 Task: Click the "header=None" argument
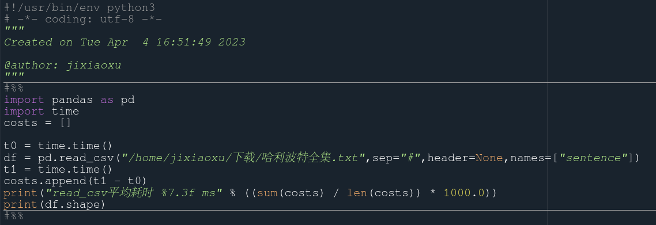pyautogui.click(x=465, y=158)
